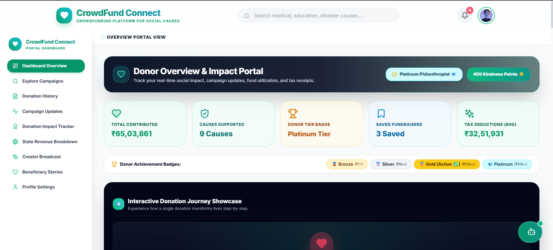Image resolution: width=553 pixels, height=250 pixels.
Task: Select the Gold (Active) achievement badge
Action: click(x=447, y=164)
